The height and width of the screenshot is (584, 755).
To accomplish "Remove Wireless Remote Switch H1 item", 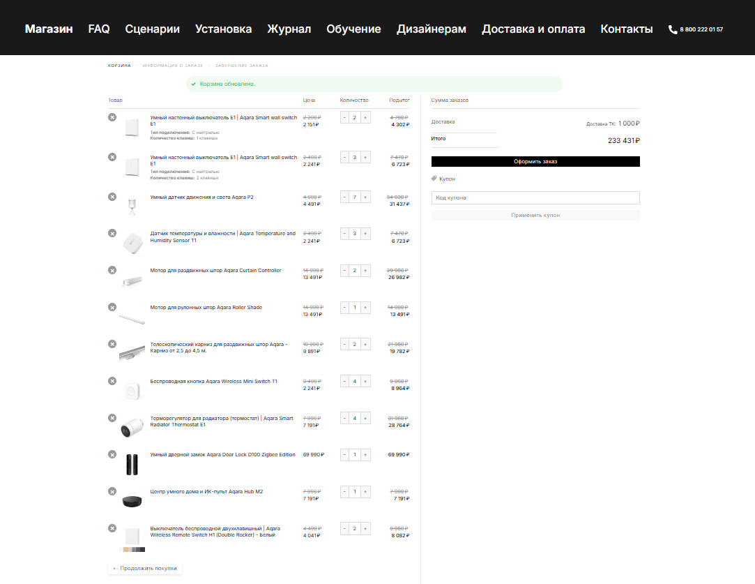I will pyautogui.click(x=112, y=528).
